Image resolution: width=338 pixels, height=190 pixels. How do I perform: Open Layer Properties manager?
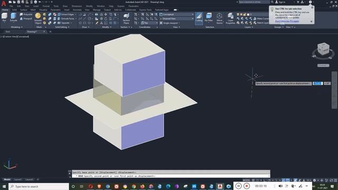point(230,18)
